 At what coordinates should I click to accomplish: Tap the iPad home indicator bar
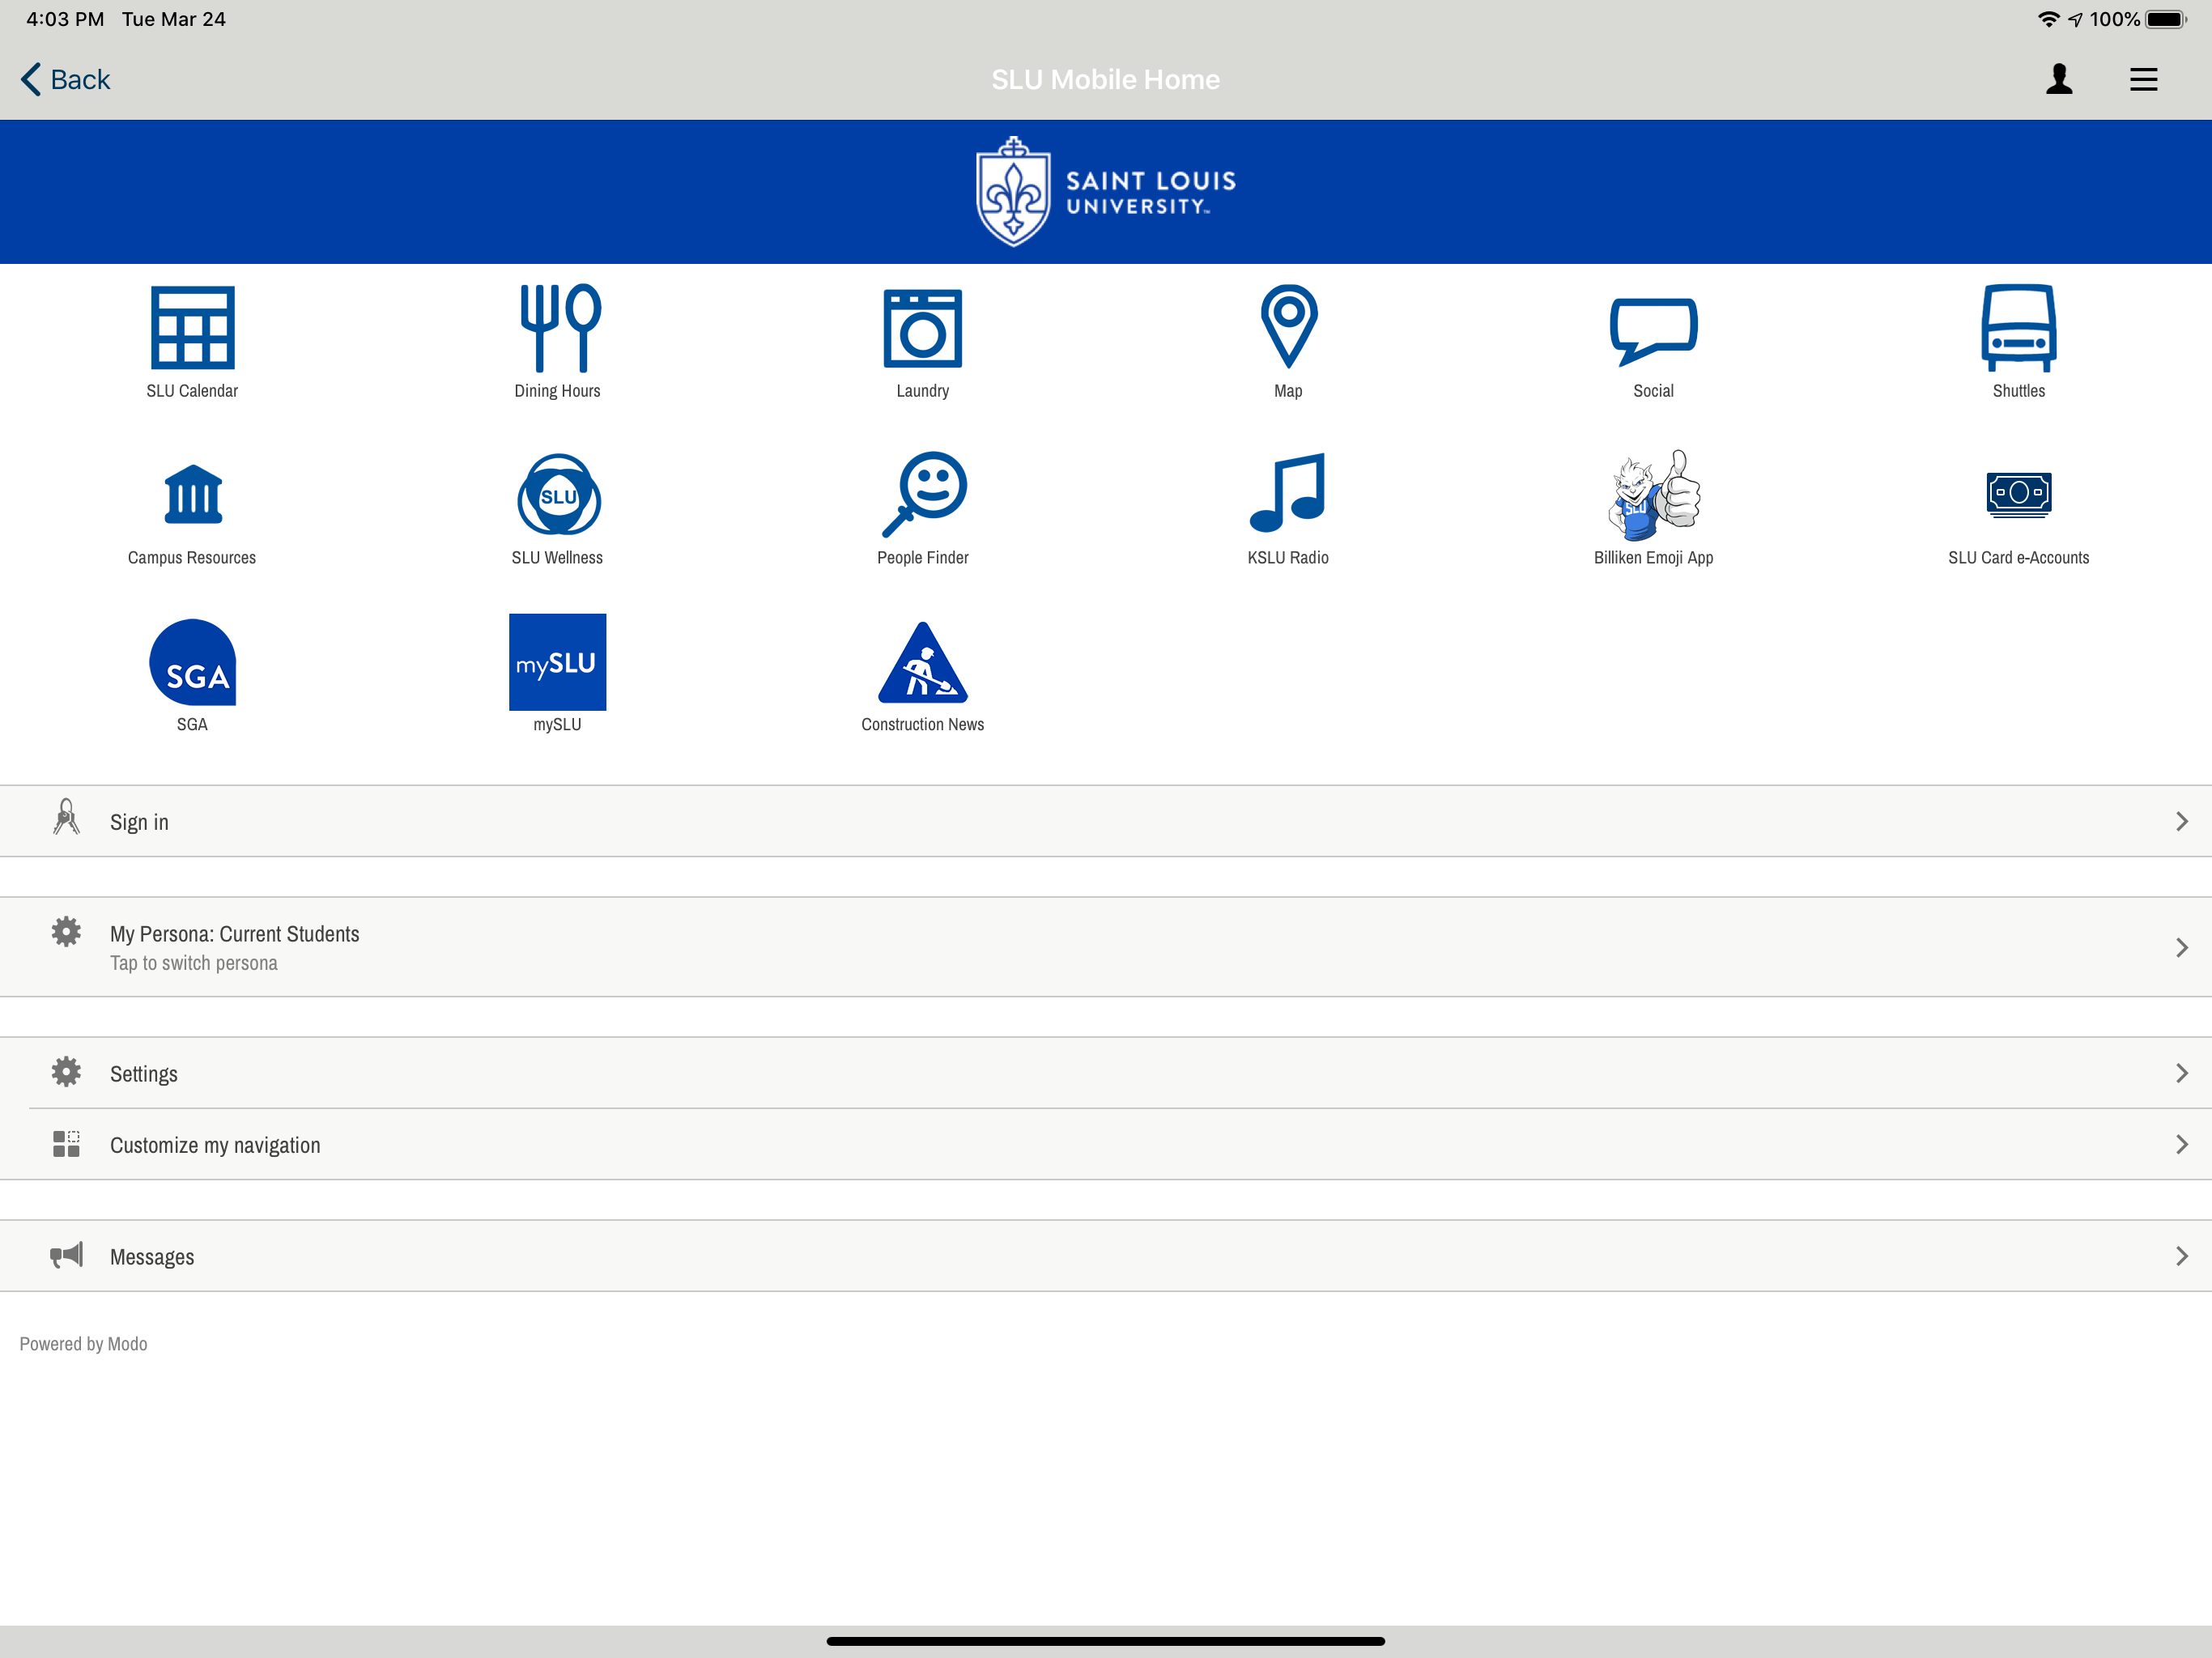click(1106, 1641)
